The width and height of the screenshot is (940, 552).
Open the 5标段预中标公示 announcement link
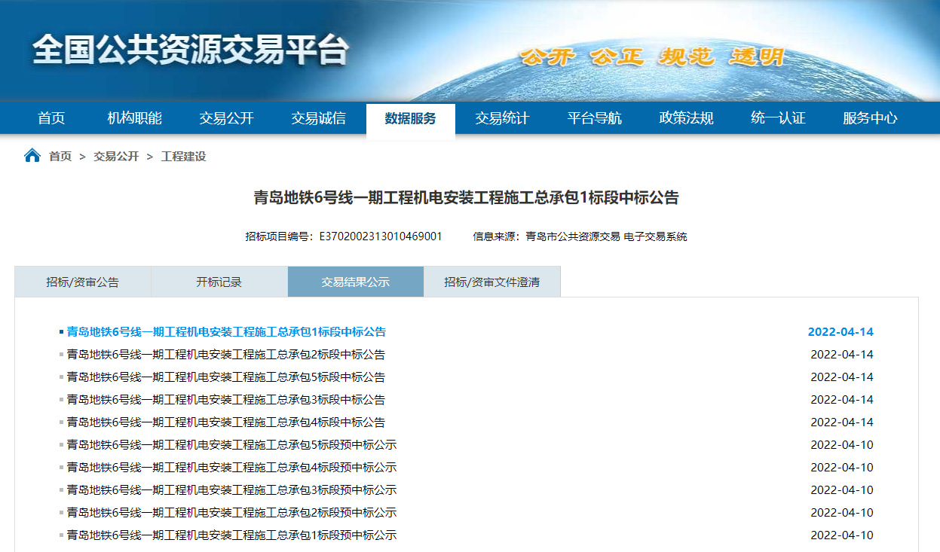click(x=231, y=445)
